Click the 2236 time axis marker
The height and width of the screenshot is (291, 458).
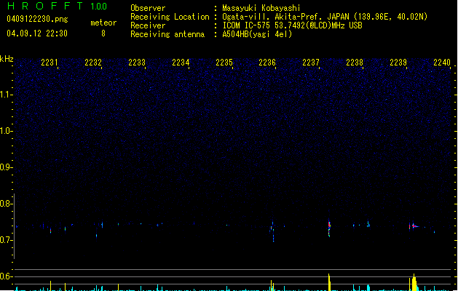pos(267,62)
